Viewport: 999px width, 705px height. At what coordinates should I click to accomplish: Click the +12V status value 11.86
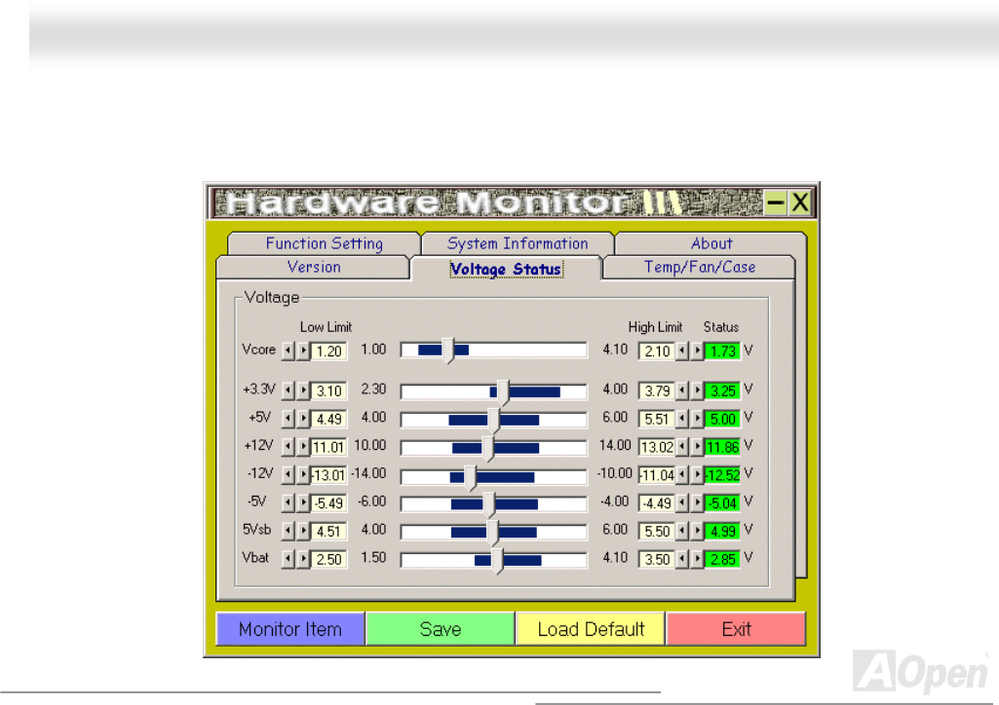[x=722, y=447]
